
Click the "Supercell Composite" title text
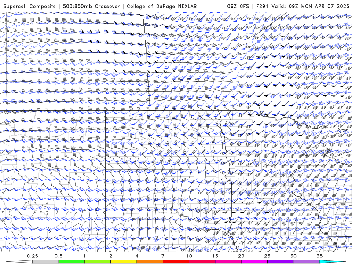pos(29,6)
